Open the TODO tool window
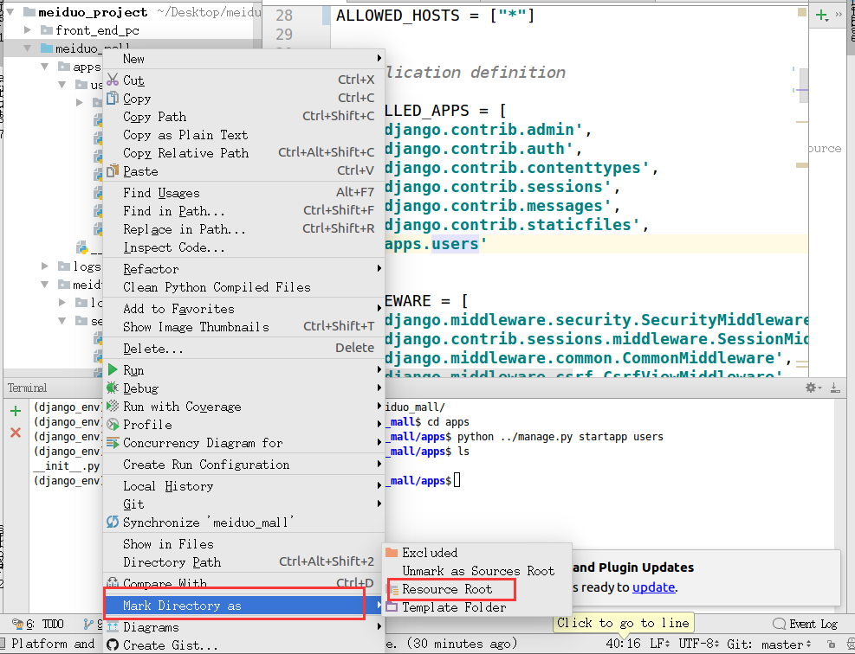This screenshot has height=654, width=855. [37, 624]
